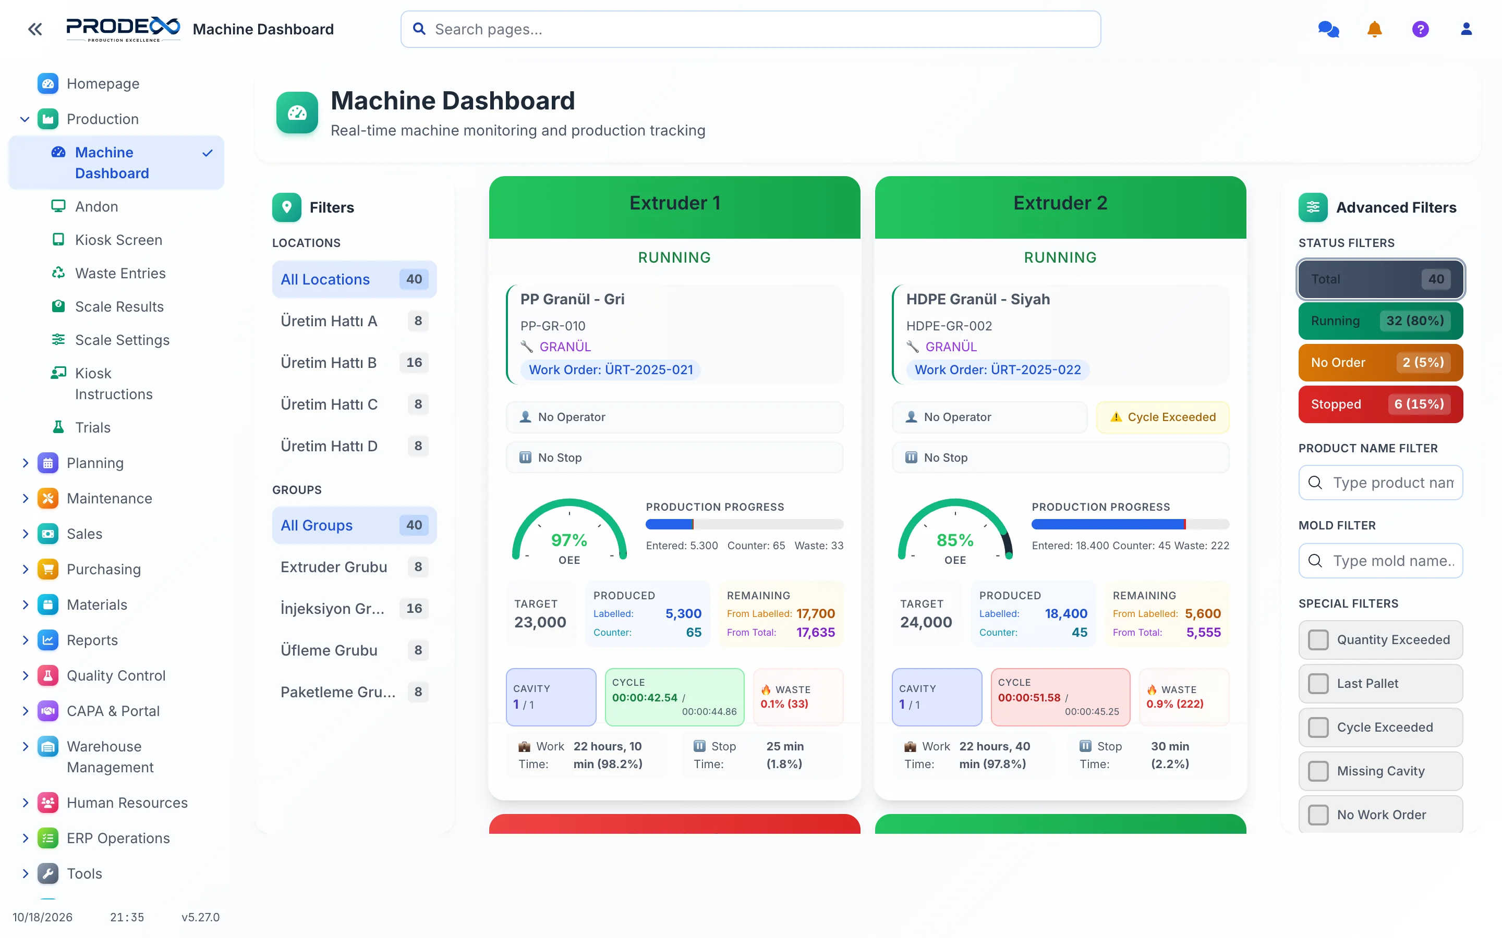
Task: Open the notifications bell
Action: tap(1374, 29)
